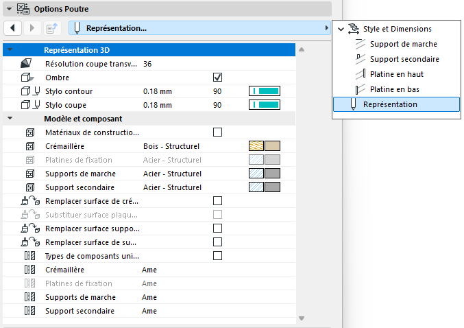Click the page list icon button
This screenshot has width=464, height=328.
coord(52,28)
